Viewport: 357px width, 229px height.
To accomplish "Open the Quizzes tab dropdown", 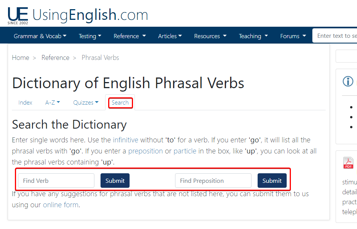I will (86, 103).
